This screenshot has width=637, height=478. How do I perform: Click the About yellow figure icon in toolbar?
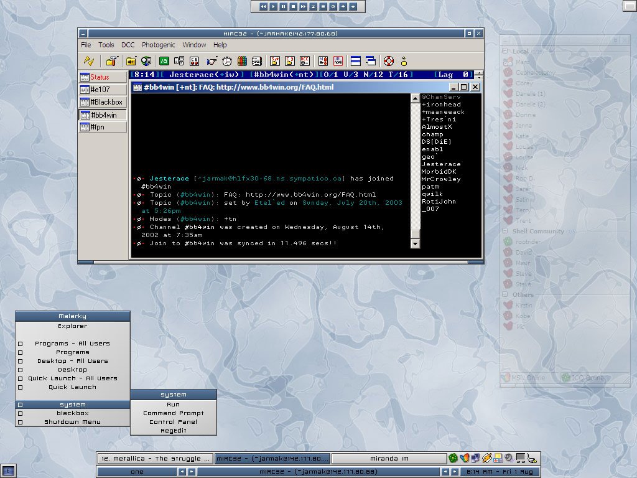(404, 62)
